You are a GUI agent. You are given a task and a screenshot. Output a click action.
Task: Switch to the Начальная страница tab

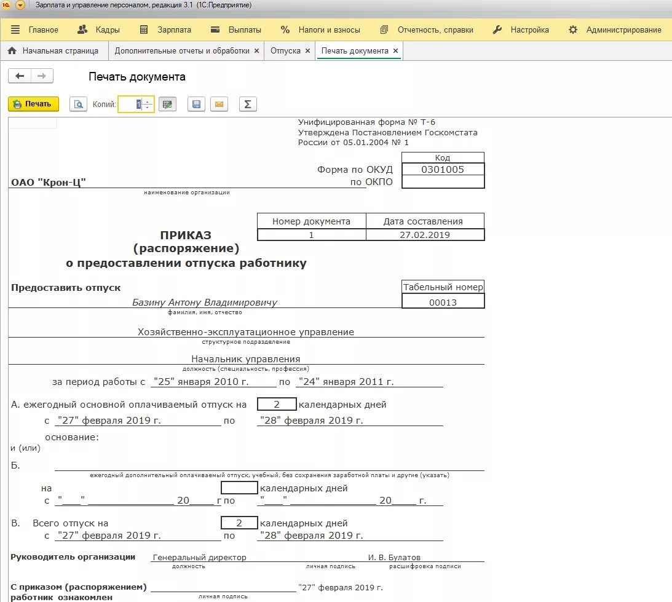tap(55, 50)
